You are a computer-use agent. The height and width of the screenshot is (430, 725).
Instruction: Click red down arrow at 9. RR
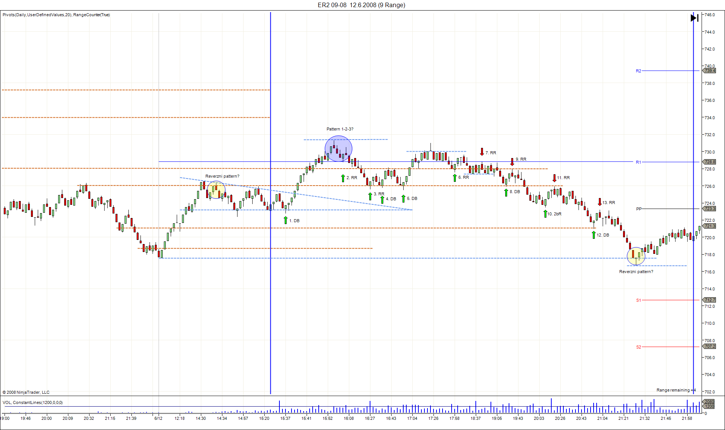click(x=512, y=162)
